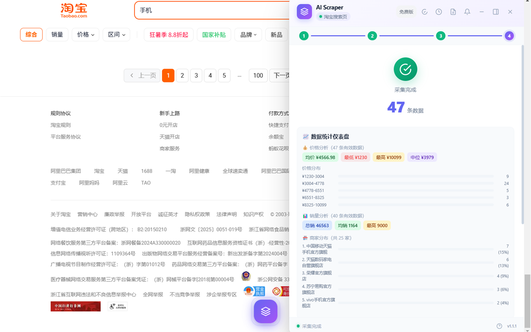531x332 pixels.
Task: Click the 中国移动天猫手机官方旗舰 merchant bar
Action: 416,249
